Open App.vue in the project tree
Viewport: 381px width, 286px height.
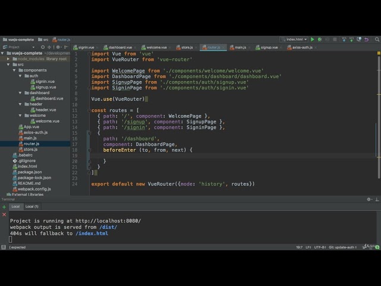tap(29, 127)
